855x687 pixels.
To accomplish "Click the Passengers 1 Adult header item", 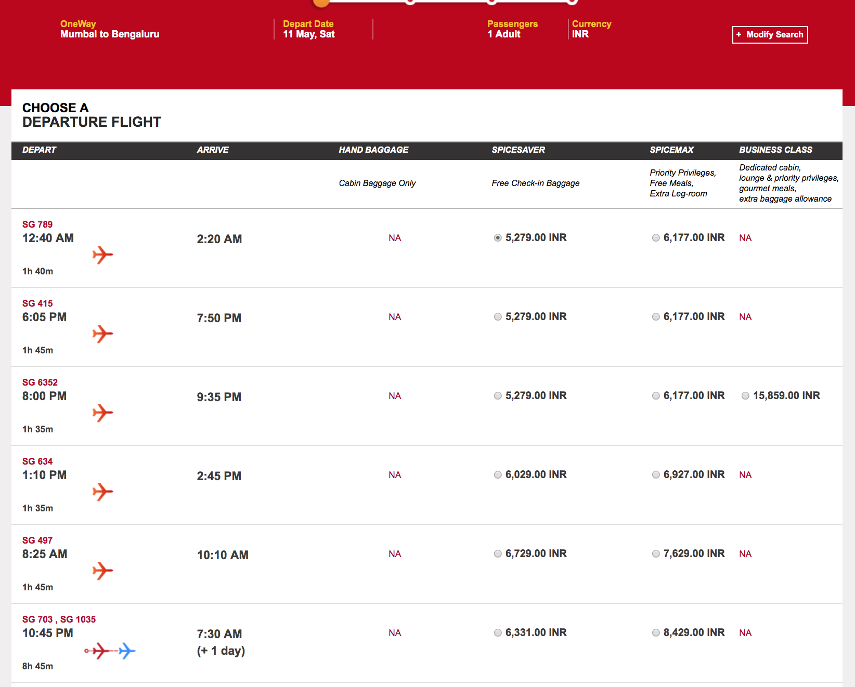I will point(512,29).
